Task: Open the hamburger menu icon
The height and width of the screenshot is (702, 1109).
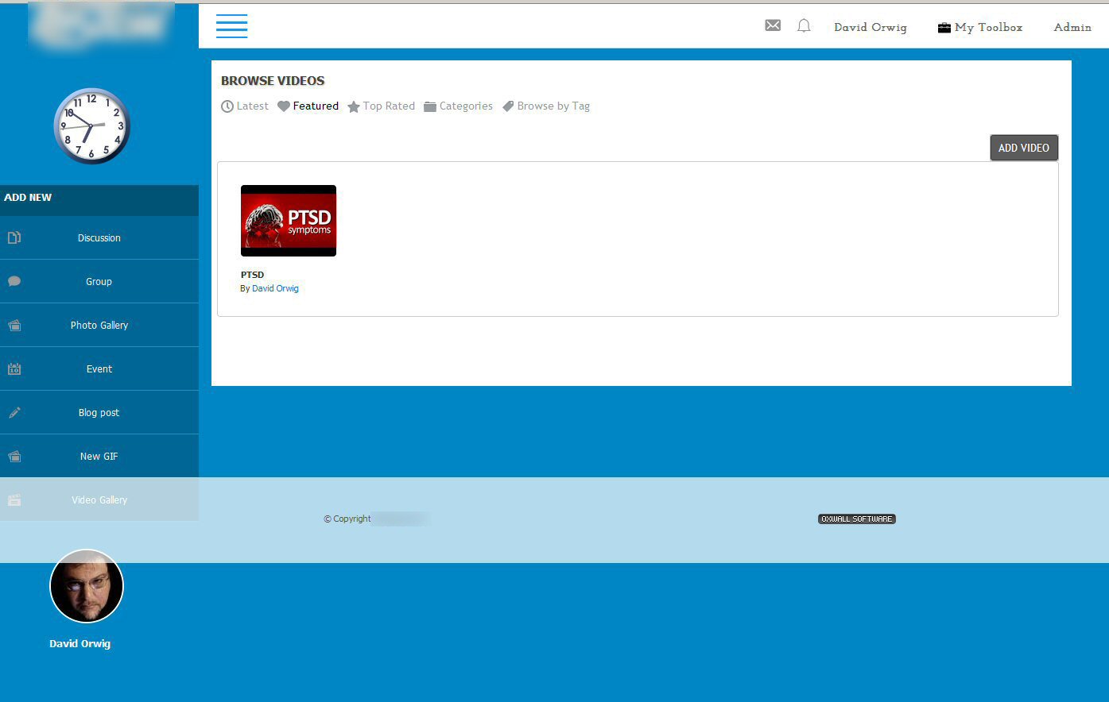Action: pos(231,26)
